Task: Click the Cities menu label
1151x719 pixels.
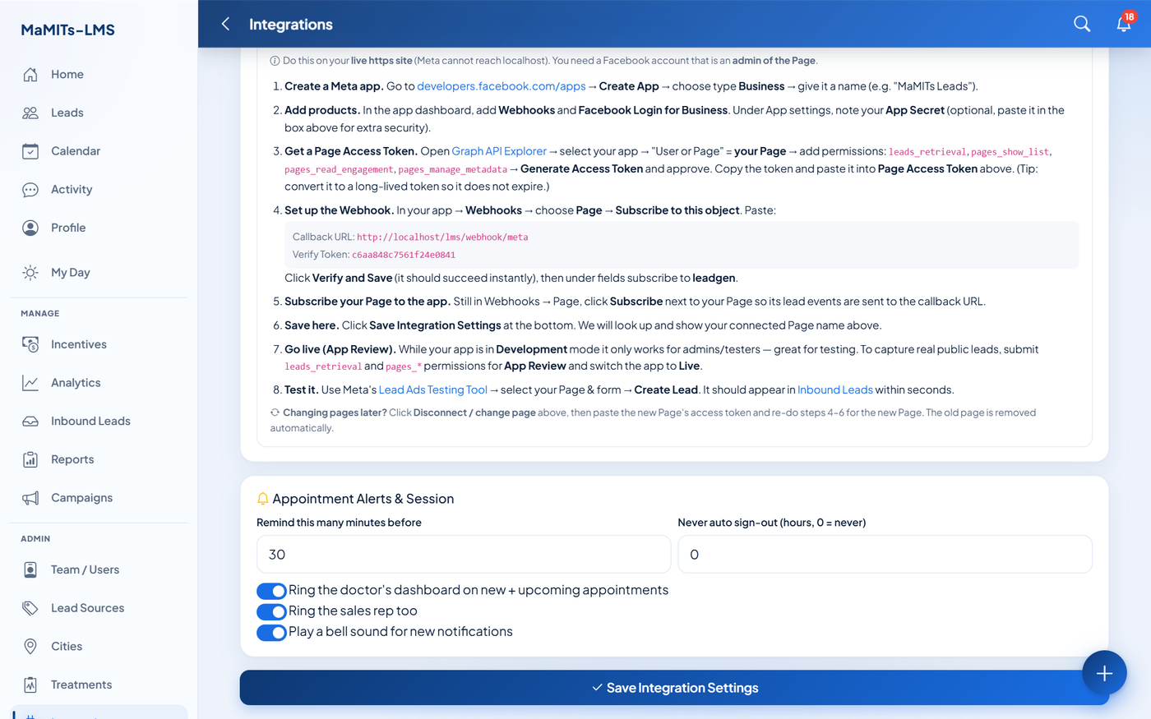Action: point(67,647)
